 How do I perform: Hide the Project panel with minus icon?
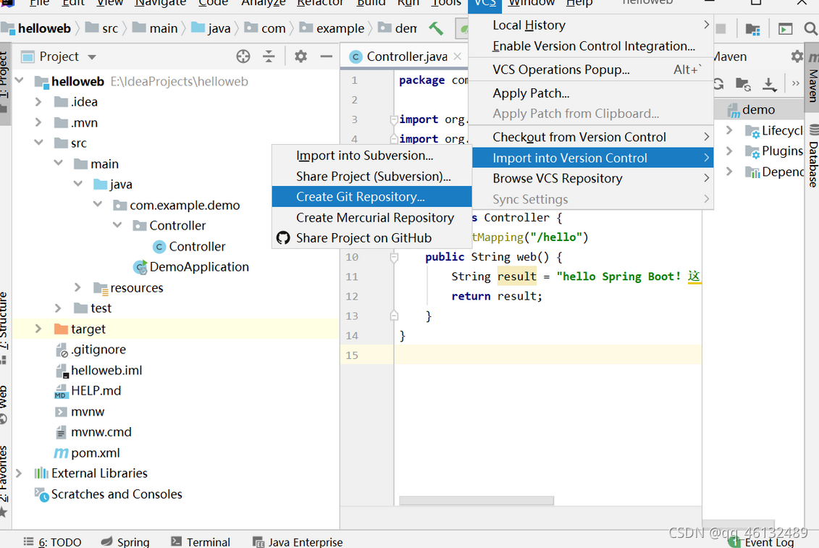(x=327, y=56)
